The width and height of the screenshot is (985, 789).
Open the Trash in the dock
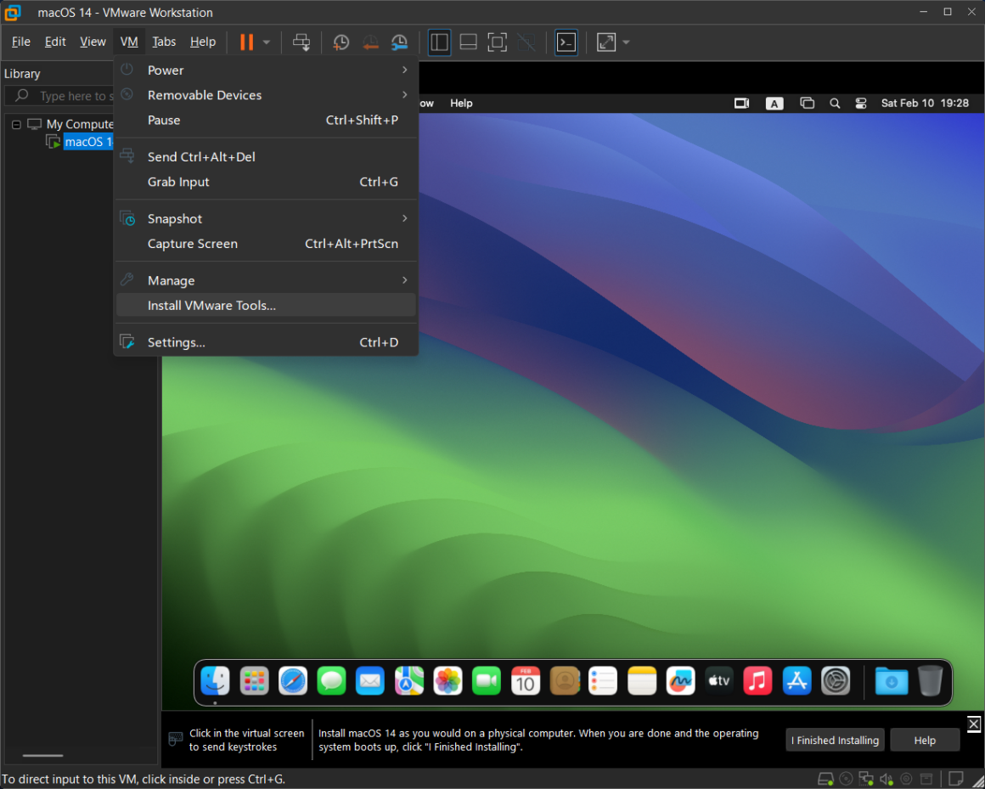(931, 681)
